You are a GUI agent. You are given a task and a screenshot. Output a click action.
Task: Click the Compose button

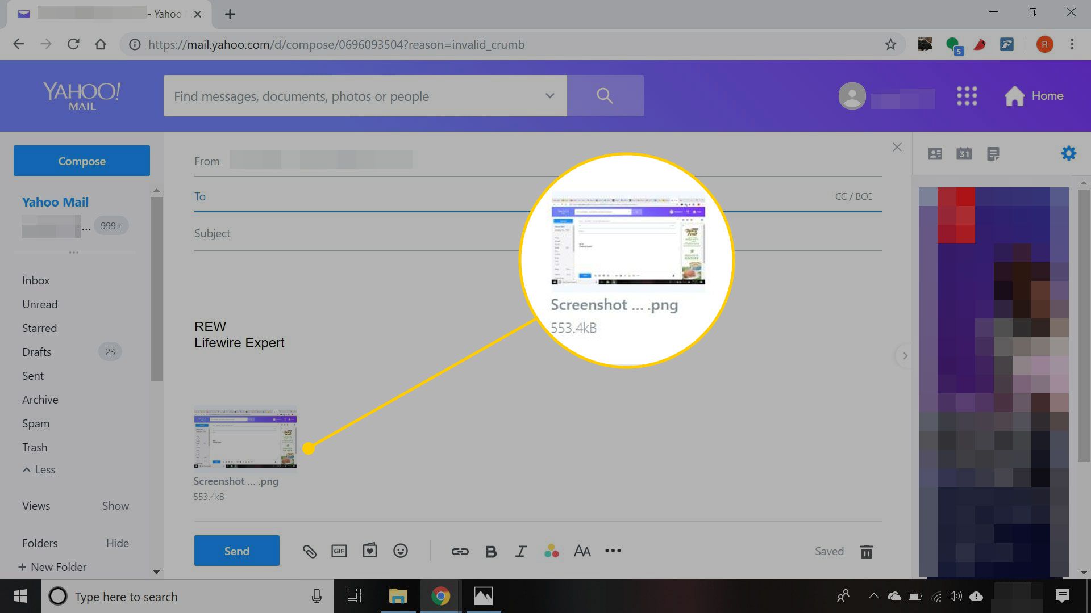(x=82, y=161)
